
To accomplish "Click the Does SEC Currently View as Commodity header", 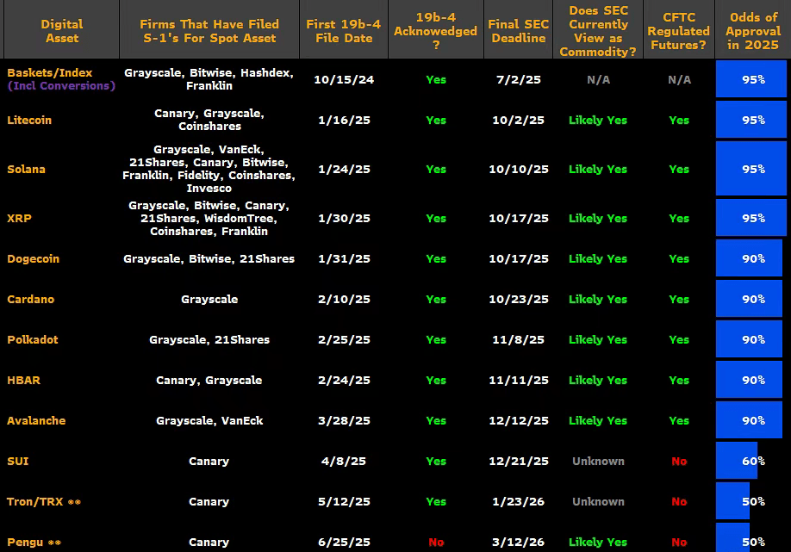I will tap(598, 31).
